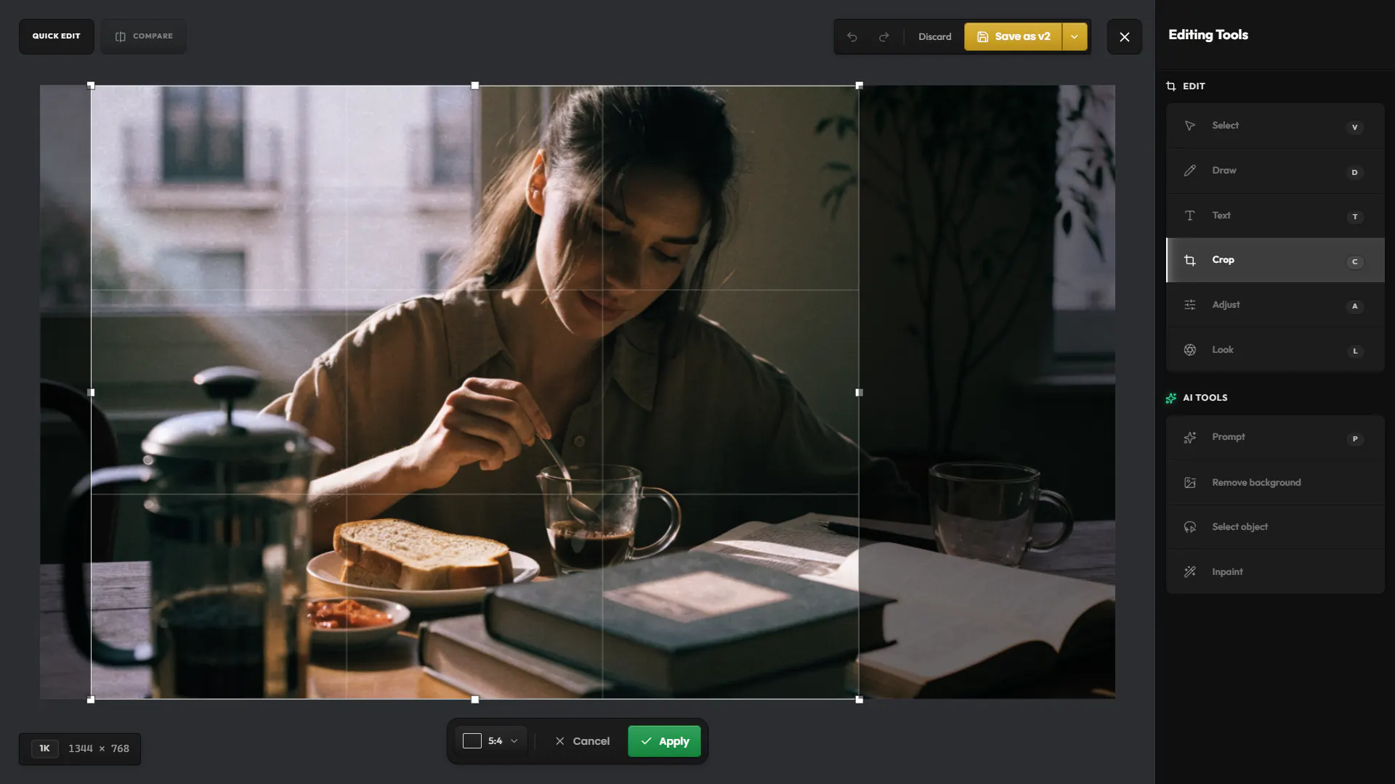This screenshot has height=784, width=1395.
Task: Click the bottom-left crop corner handle
Action: click(x=91, y=700)
